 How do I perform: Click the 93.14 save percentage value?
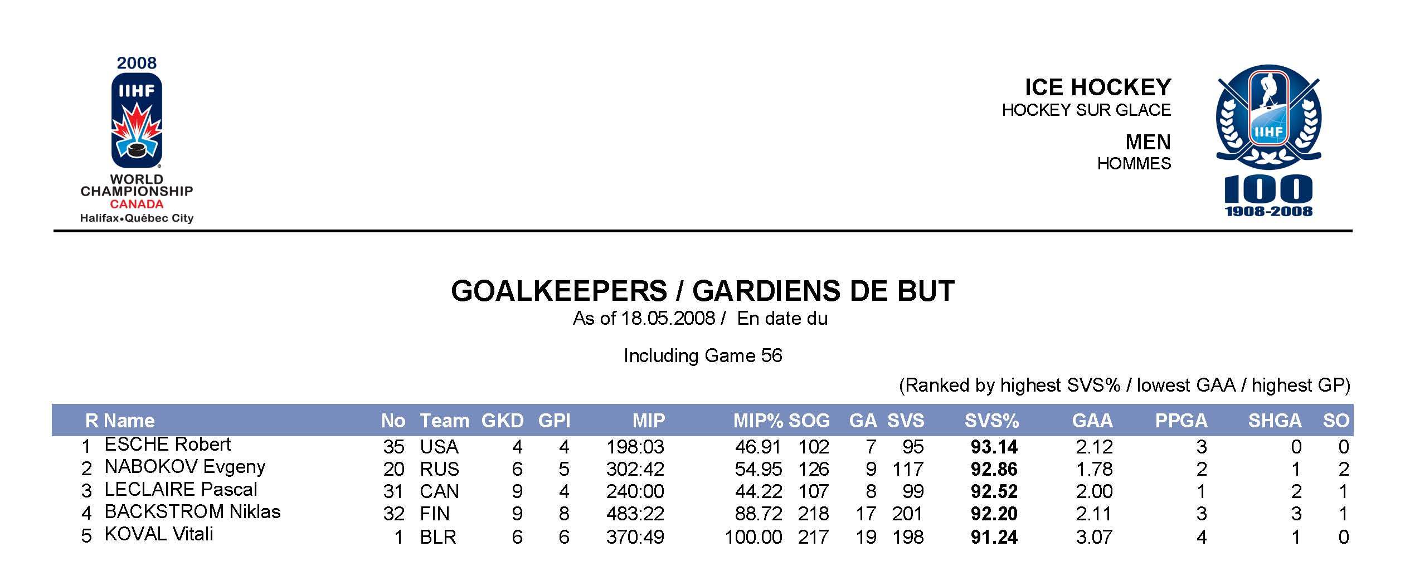(994, 447)
